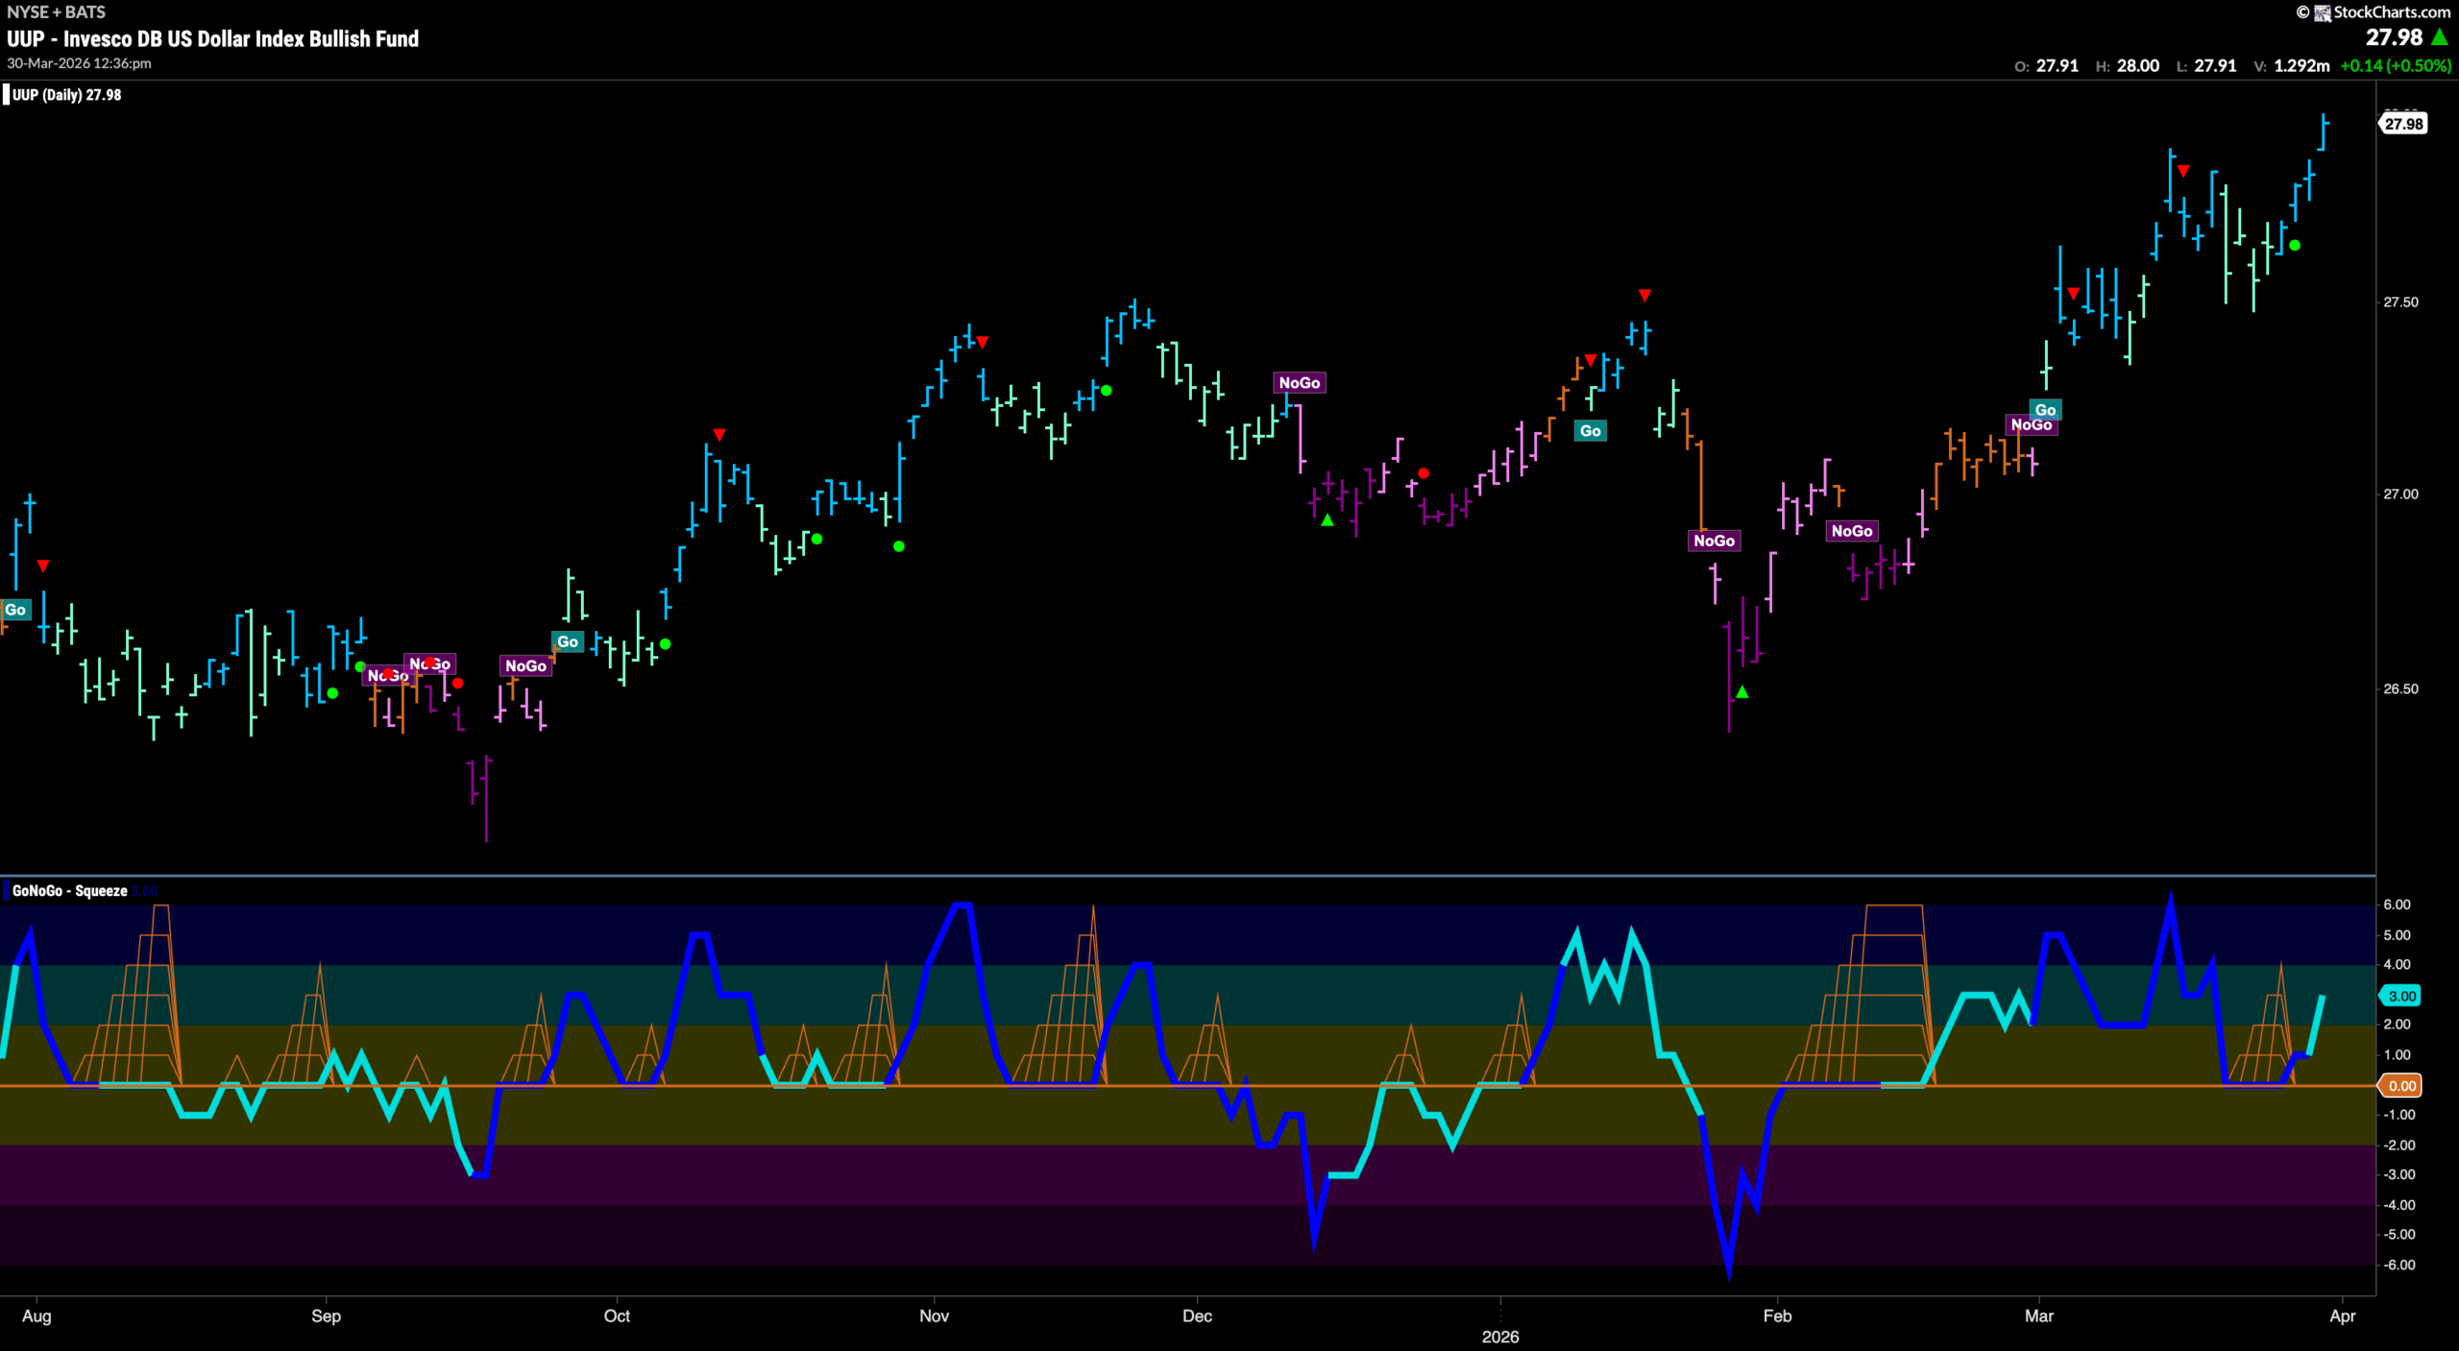Image resolution: width=2459 pixels, height=1351 pixels.
Task: Click the red down-triangle at the October peak
Action: [x=718, y=435]
